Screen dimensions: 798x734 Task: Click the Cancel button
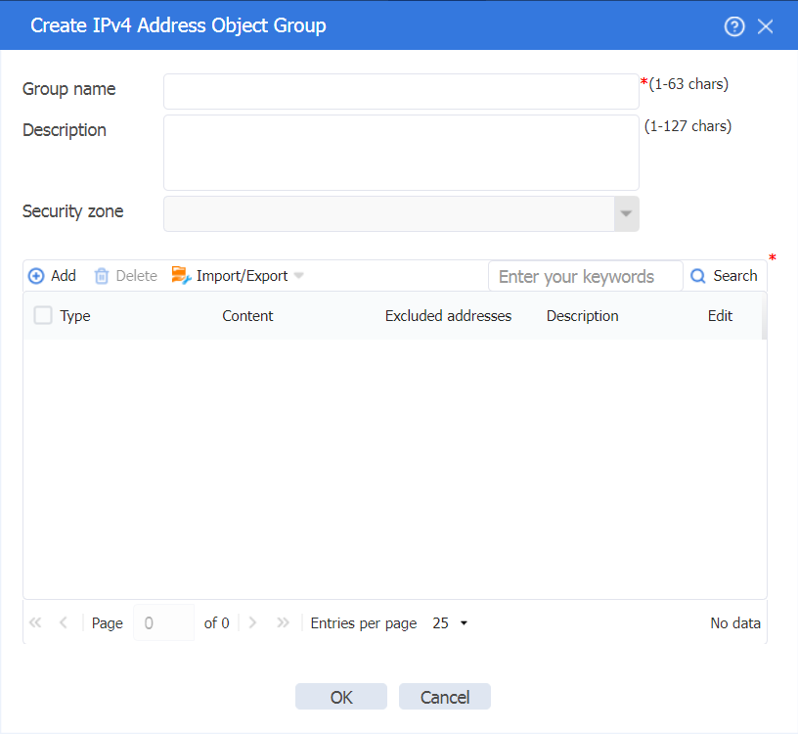pos(445,696)
